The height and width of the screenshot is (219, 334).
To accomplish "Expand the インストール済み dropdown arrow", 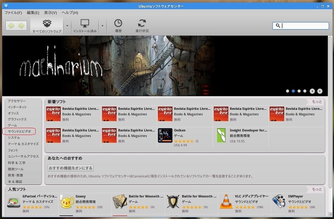I will (102, 26).
